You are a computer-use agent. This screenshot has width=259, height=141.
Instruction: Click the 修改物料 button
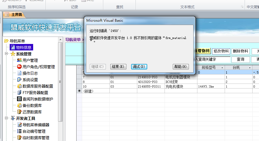pyautogui.click(x=221, y=51)
